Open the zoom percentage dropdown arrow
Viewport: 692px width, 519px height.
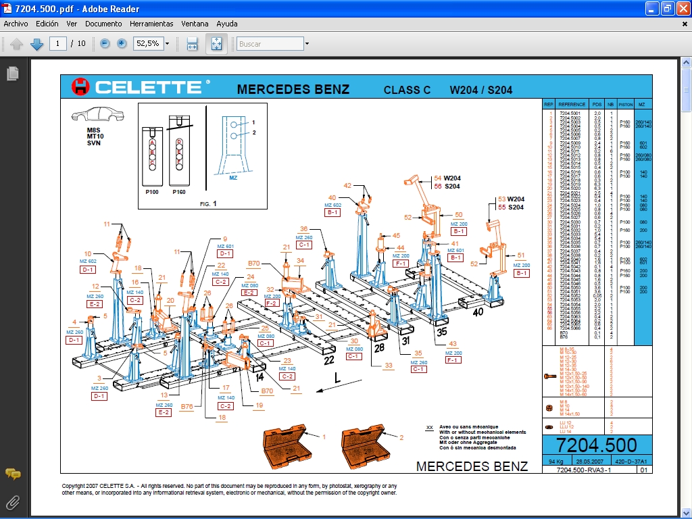[167, 44]
